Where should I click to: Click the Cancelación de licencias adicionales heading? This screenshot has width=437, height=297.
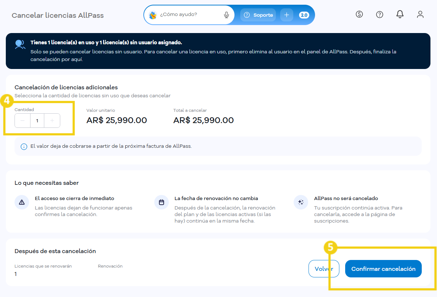click(x=66, y=88)
